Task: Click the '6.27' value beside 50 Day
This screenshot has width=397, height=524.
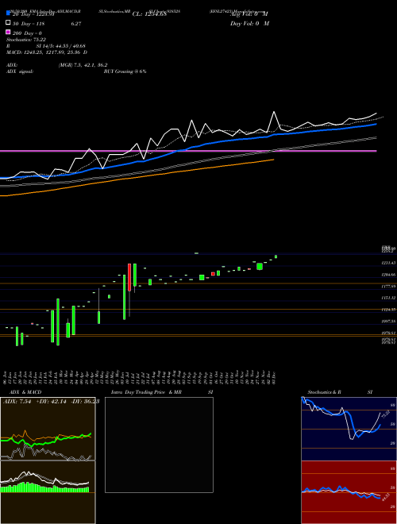Action: point(76,24)
